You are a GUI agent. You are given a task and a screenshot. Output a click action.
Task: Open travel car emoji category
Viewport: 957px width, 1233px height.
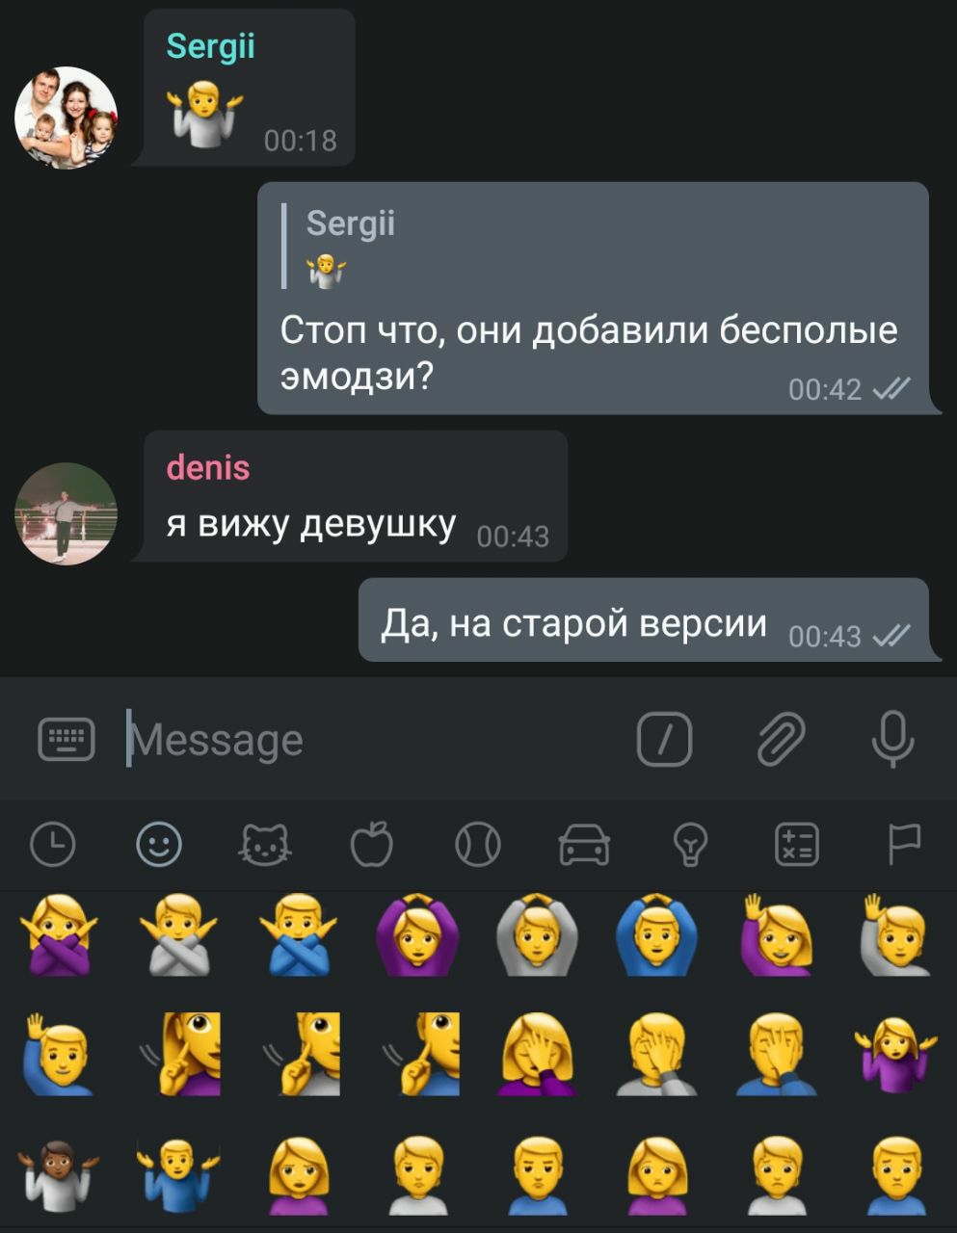point(584,846)
